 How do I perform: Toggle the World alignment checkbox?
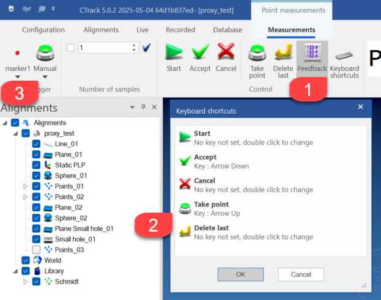(x=25, y=260)
